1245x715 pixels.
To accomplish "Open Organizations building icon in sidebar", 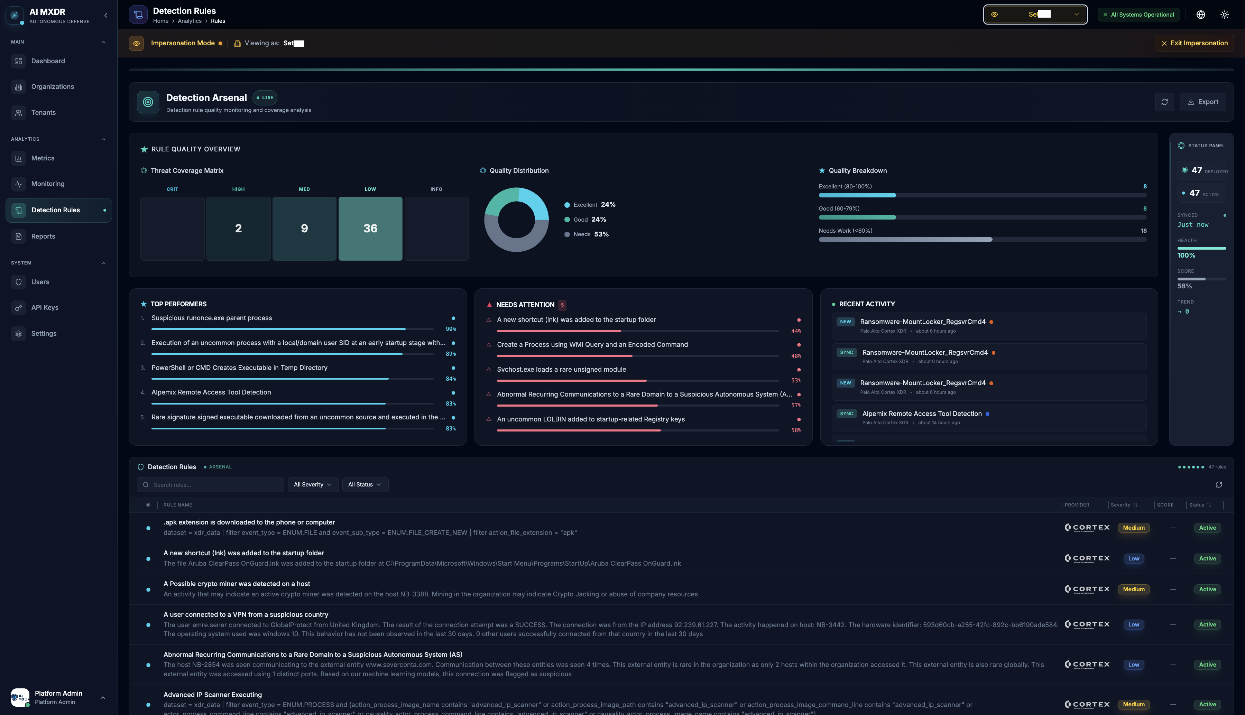I will [x=18, y=87].
